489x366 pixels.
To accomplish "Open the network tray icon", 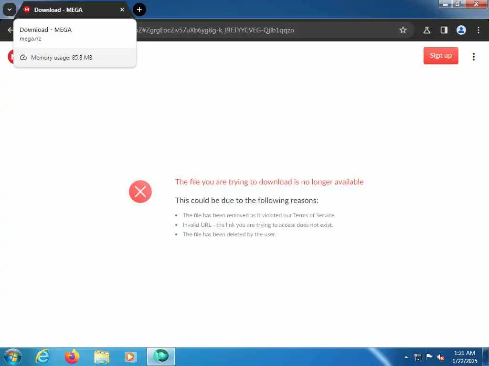I will (417, 357).
